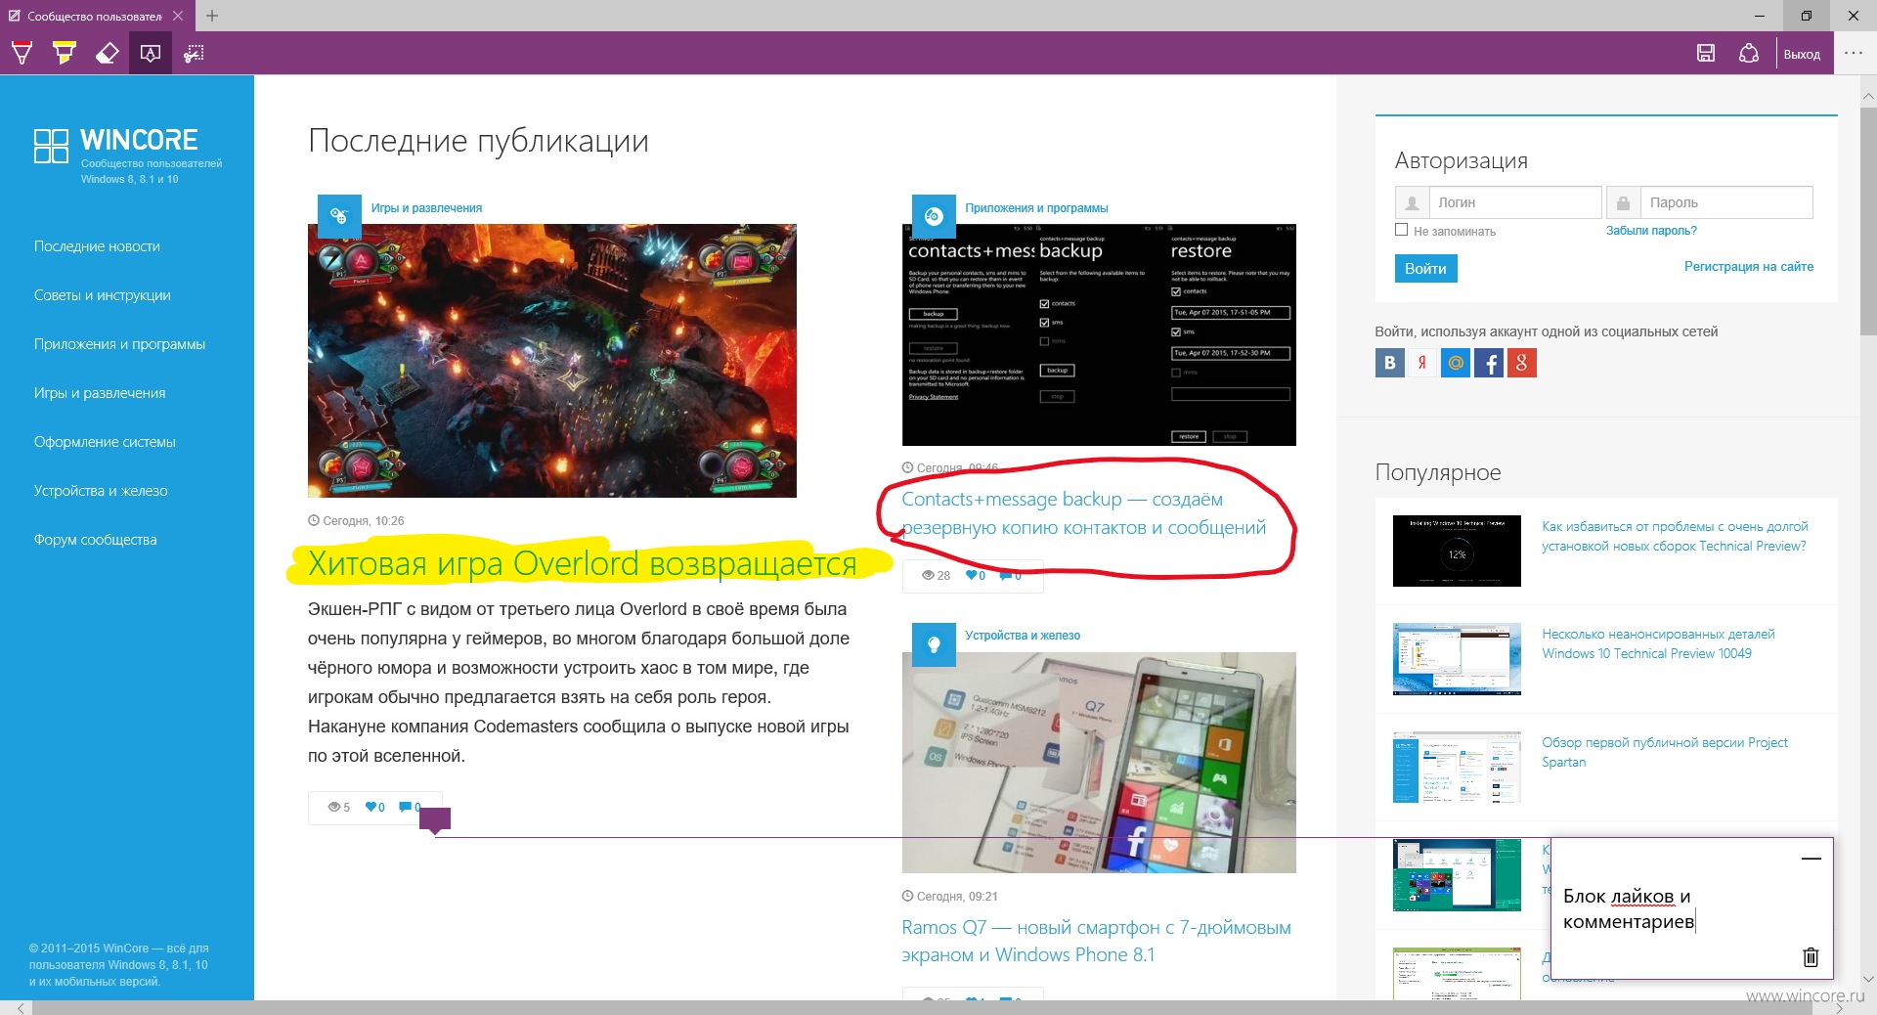Viewport: 1877px width, 1015px height.
Task: Share the web note
Action: 1749,54
